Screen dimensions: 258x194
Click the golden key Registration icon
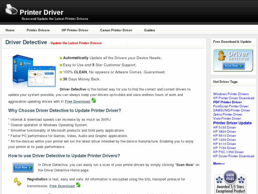point(17,181)
